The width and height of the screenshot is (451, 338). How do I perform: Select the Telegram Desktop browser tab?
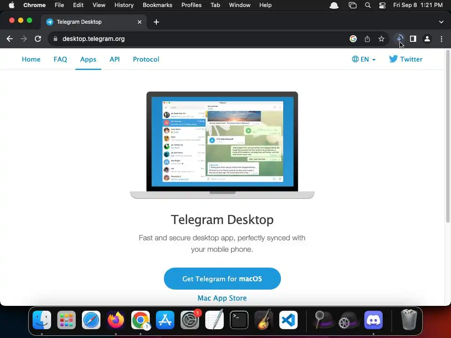pyautogui.click(x=93, y=22)
